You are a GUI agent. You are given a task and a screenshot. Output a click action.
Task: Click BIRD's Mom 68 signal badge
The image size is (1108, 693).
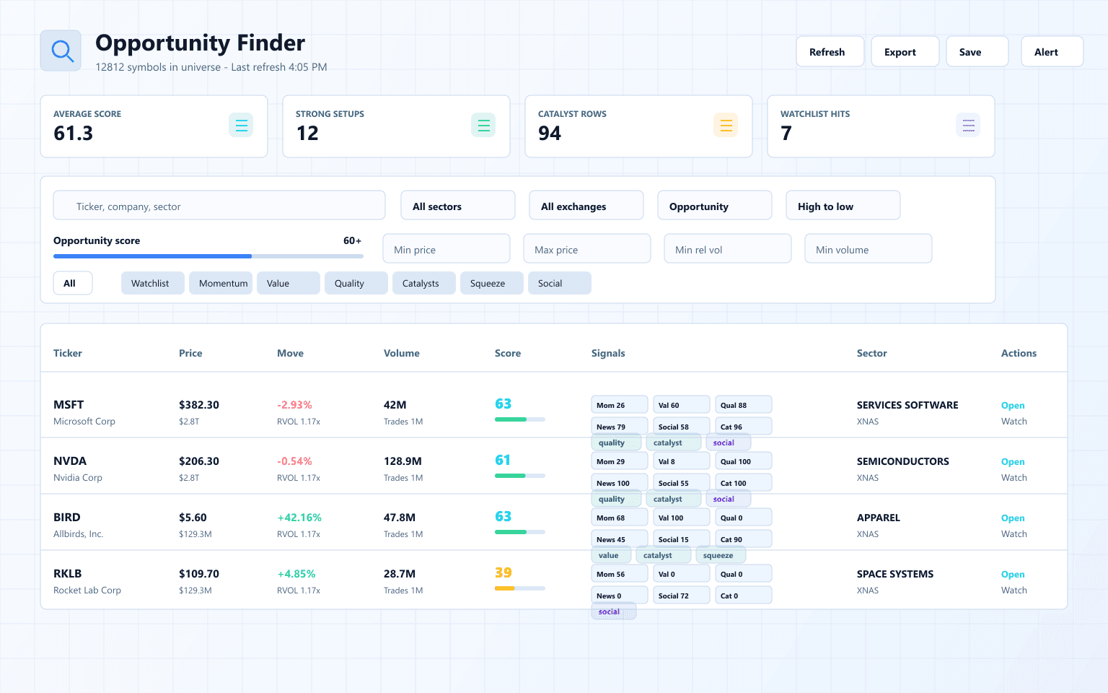(620, 518)
